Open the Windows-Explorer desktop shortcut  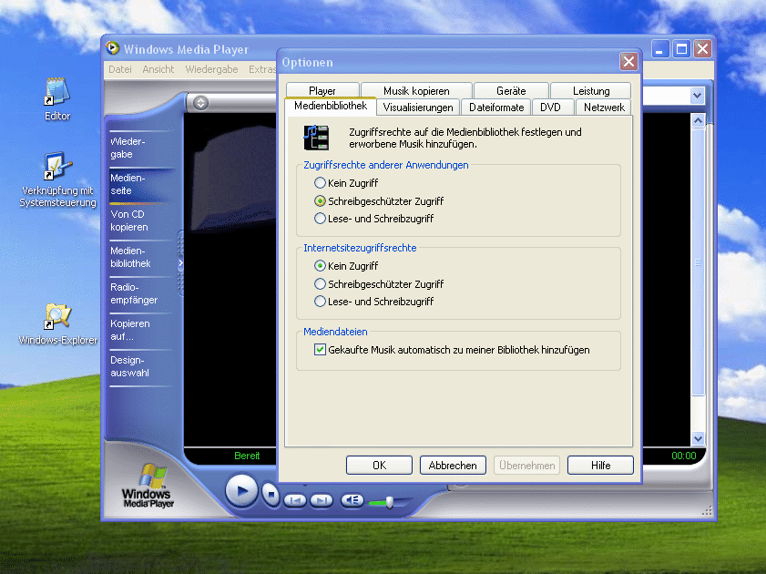coord(57,323)
